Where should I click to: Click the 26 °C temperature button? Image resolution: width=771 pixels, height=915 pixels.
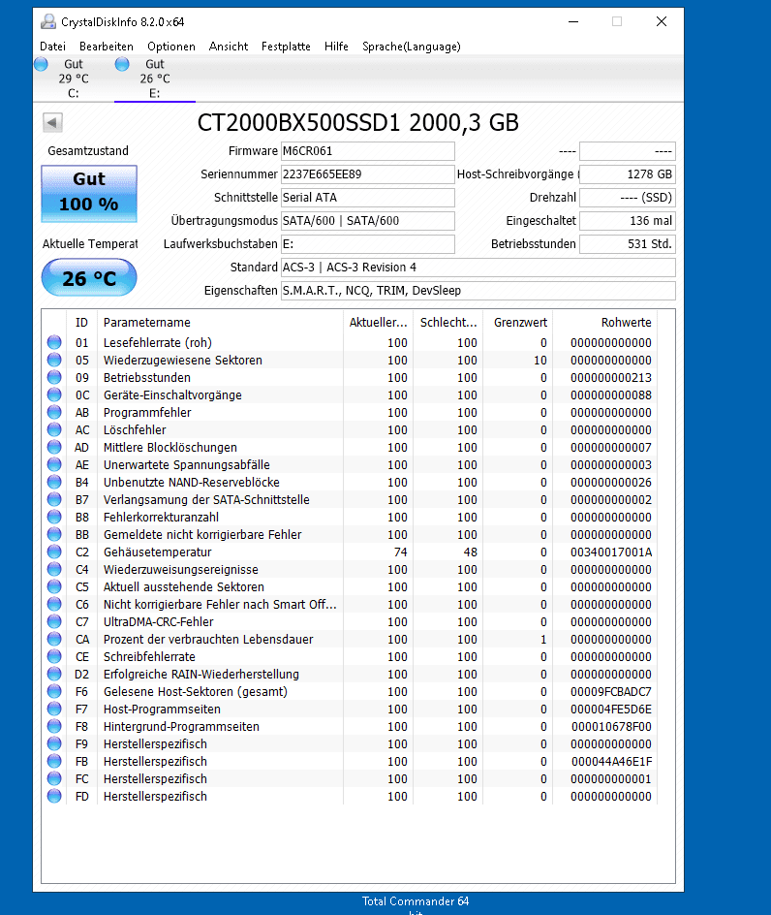[x=89, y=278]
